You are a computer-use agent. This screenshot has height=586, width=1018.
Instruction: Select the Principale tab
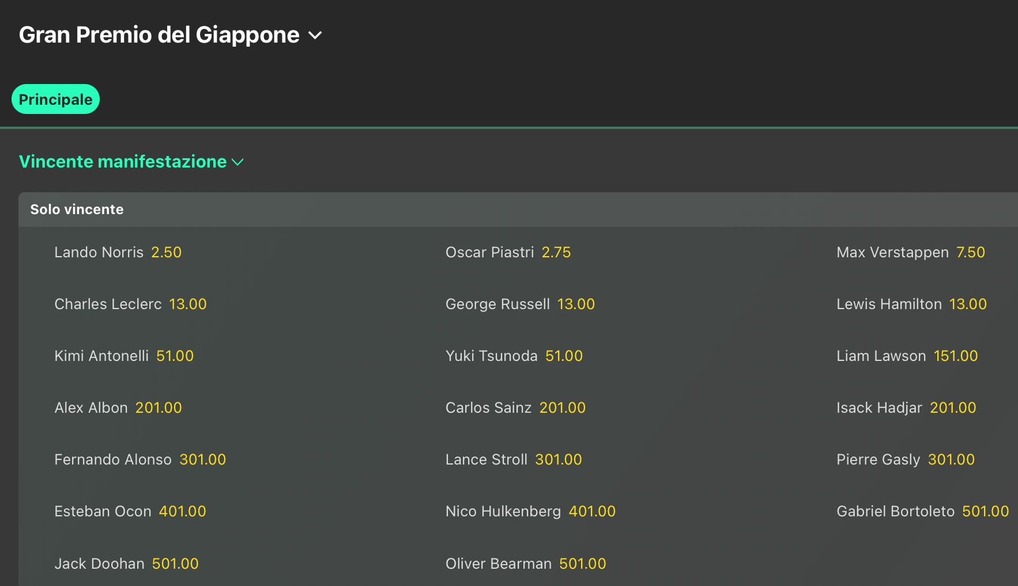(55, 100)
